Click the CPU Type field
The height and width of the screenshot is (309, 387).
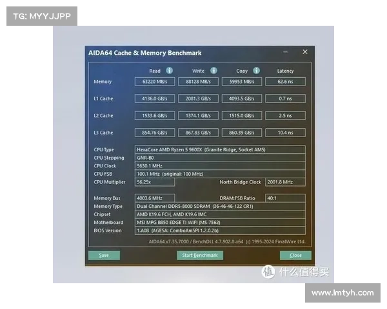pyautogui.click(x=219, y=149)
